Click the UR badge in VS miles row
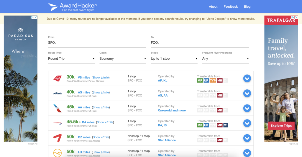The height and width of the screenshot is (157, 302). point(206,81)
